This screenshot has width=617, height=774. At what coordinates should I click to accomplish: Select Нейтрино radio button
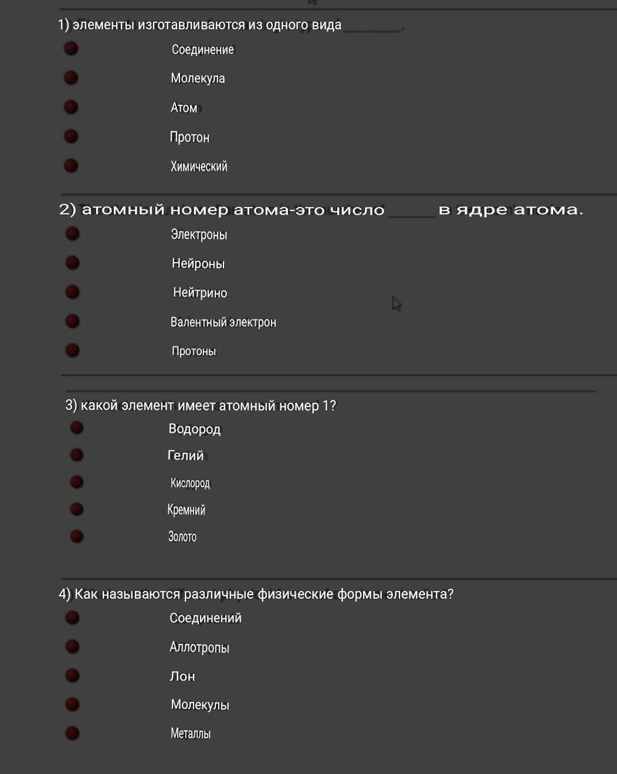72,291
